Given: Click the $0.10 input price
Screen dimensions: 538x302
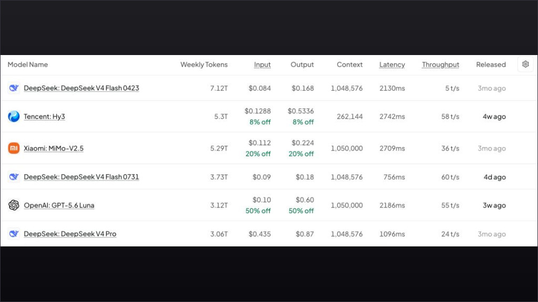Looking at the screenshot, I should pyautogui.click(x=262, y=200).
